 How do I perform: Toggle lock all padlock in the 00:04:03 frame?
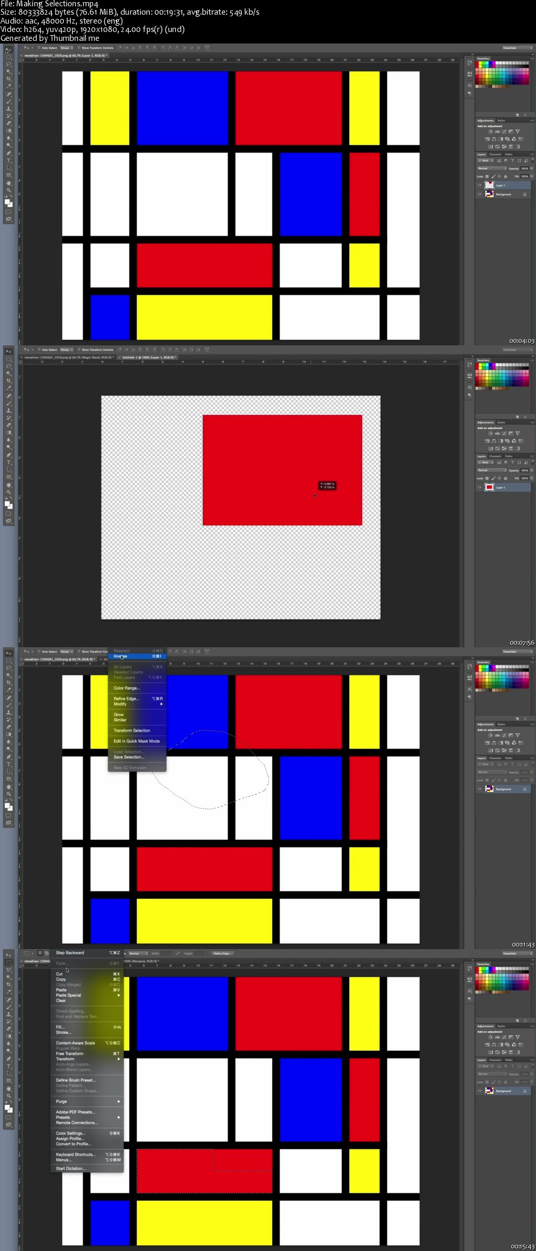pyautogui.click(x=506, y=177)
